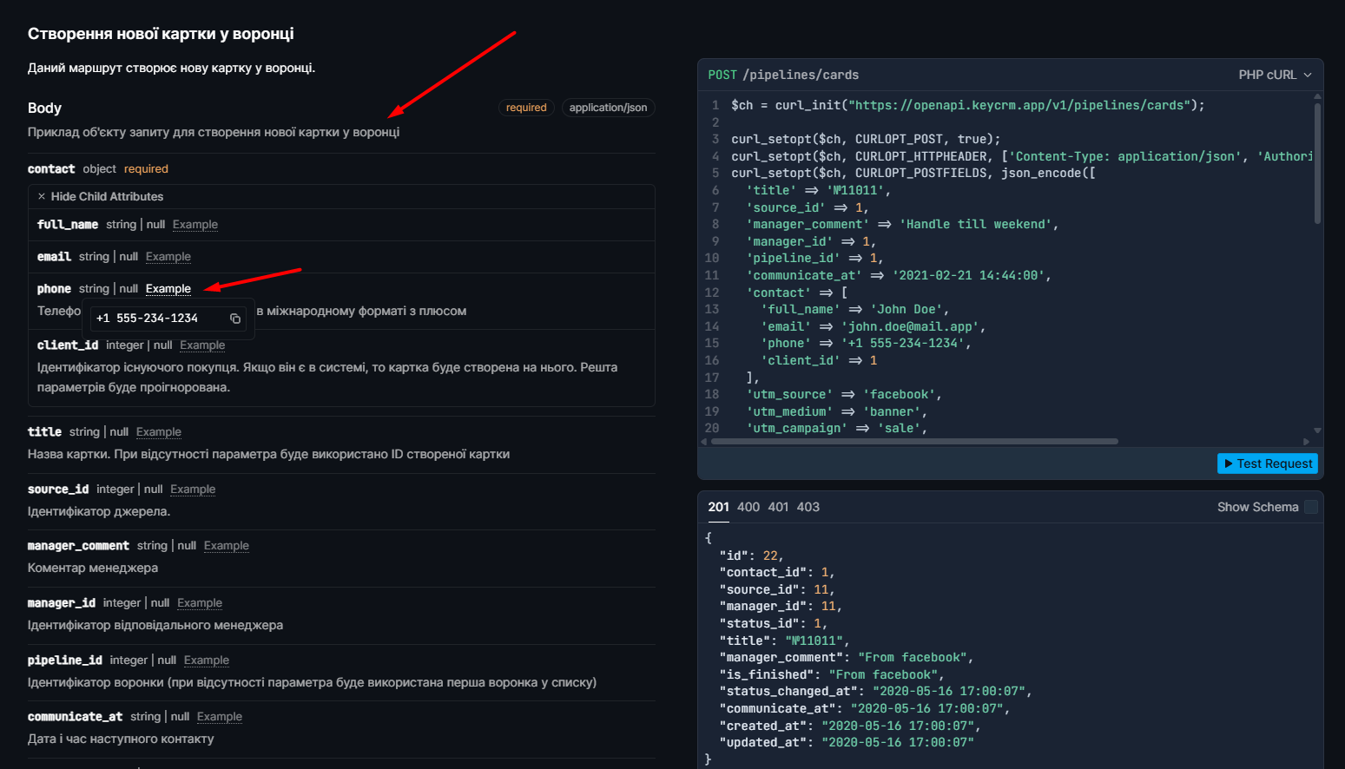The width and height of the screenshot is (1345, 769).
Task: Click the +1 555-234-1234 example text
Action: (x=147, y=319)
